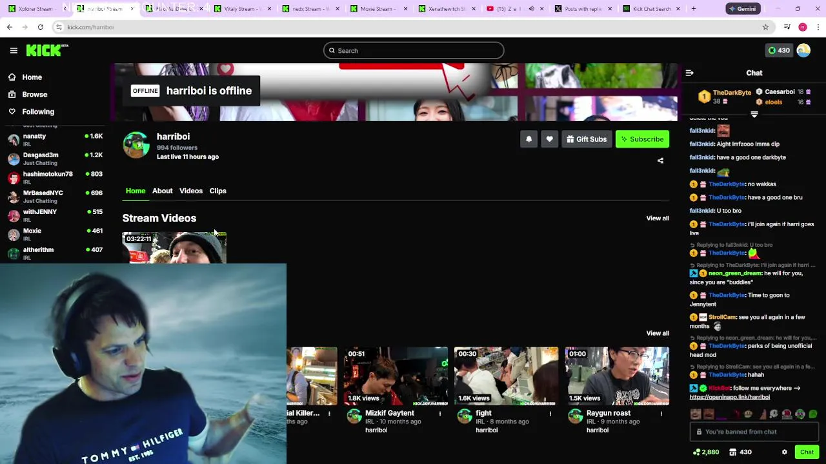
Task: Select the Home channel tab
Action: 136,191
